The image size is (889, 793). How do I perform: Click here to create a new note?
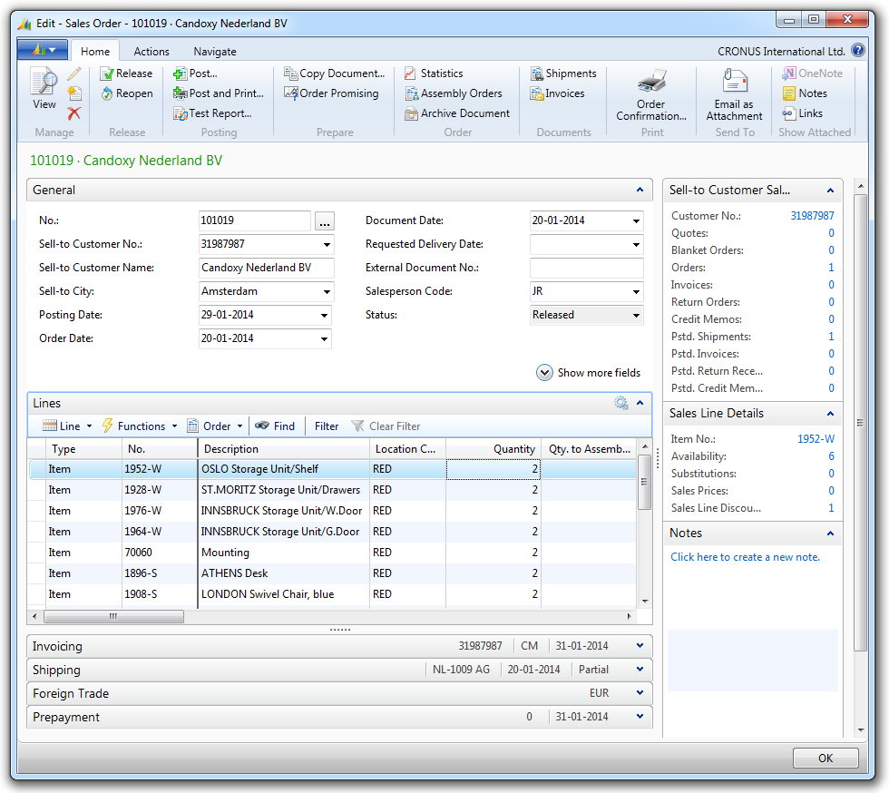coord(745,557)
